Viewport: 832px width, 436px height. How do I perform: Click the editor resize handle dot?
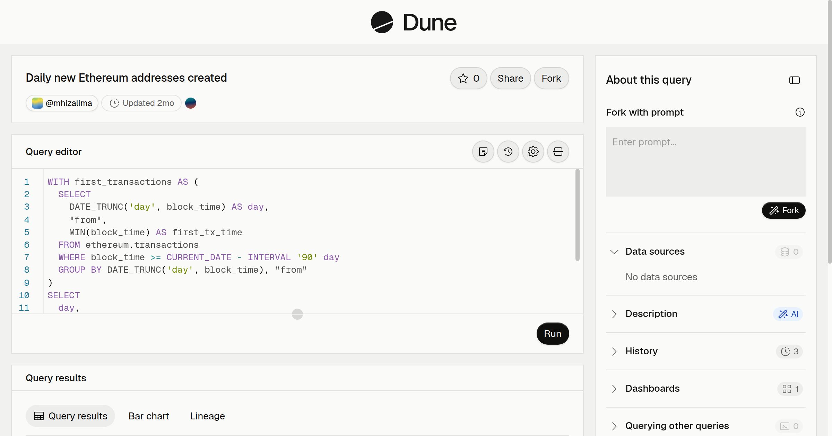[297, 314]
